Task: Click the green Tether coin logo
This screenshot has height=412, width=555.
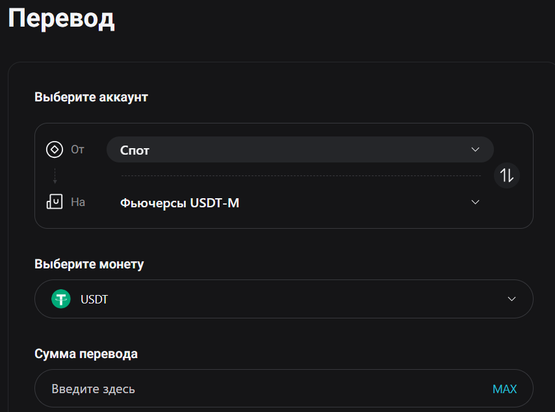Action: tap(61, 299)
